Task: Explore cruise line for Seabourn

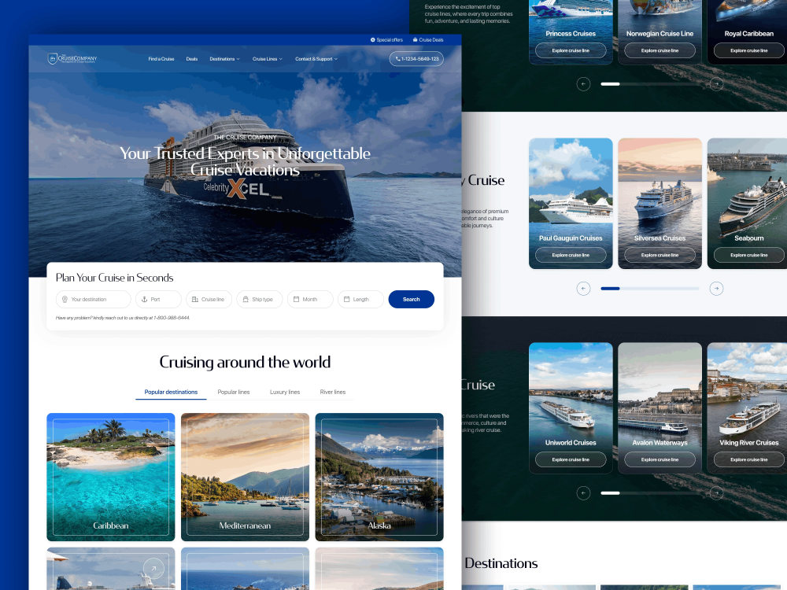Action: click(x=749, y=255)
